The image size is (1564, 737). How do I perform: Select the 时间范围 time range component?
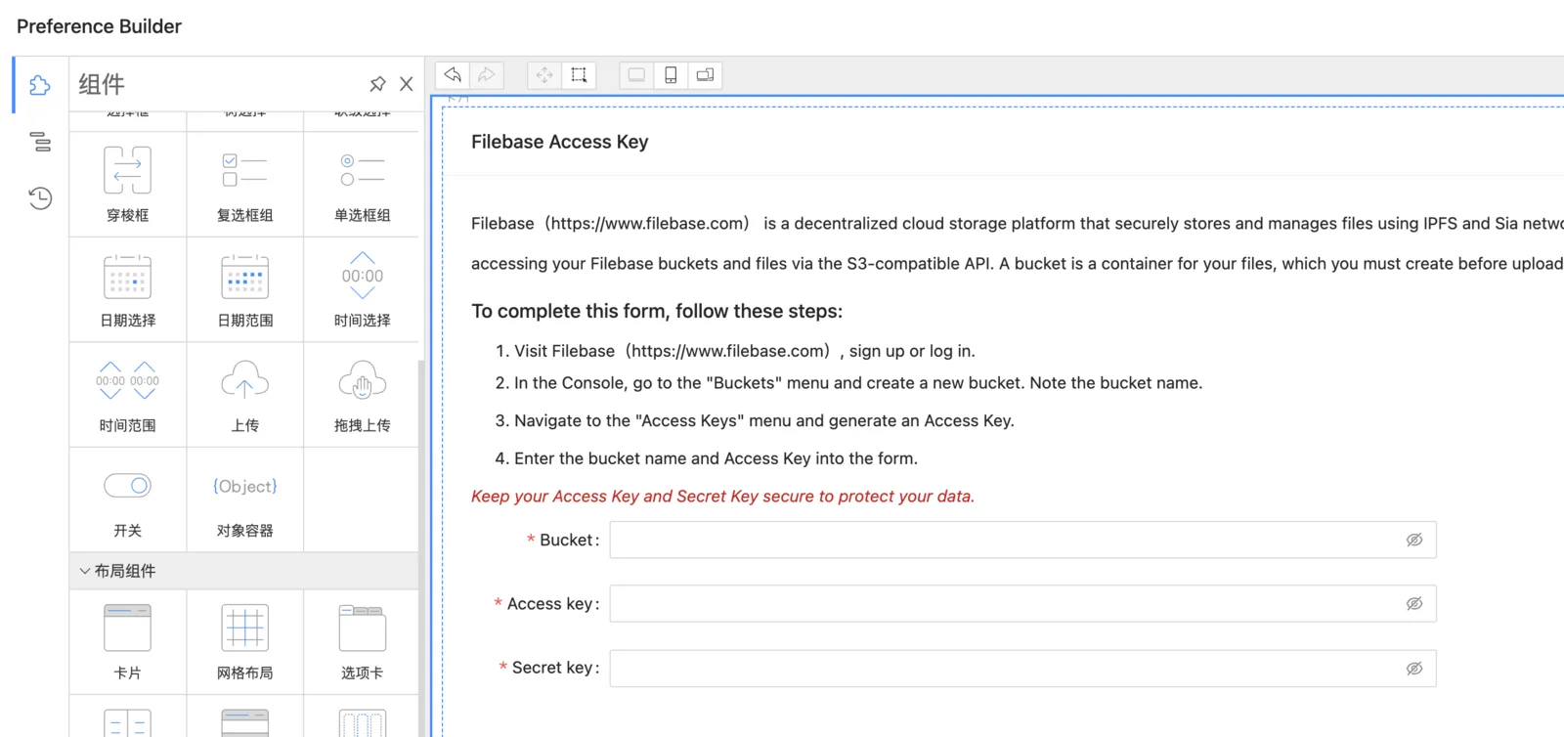[128, 395]
